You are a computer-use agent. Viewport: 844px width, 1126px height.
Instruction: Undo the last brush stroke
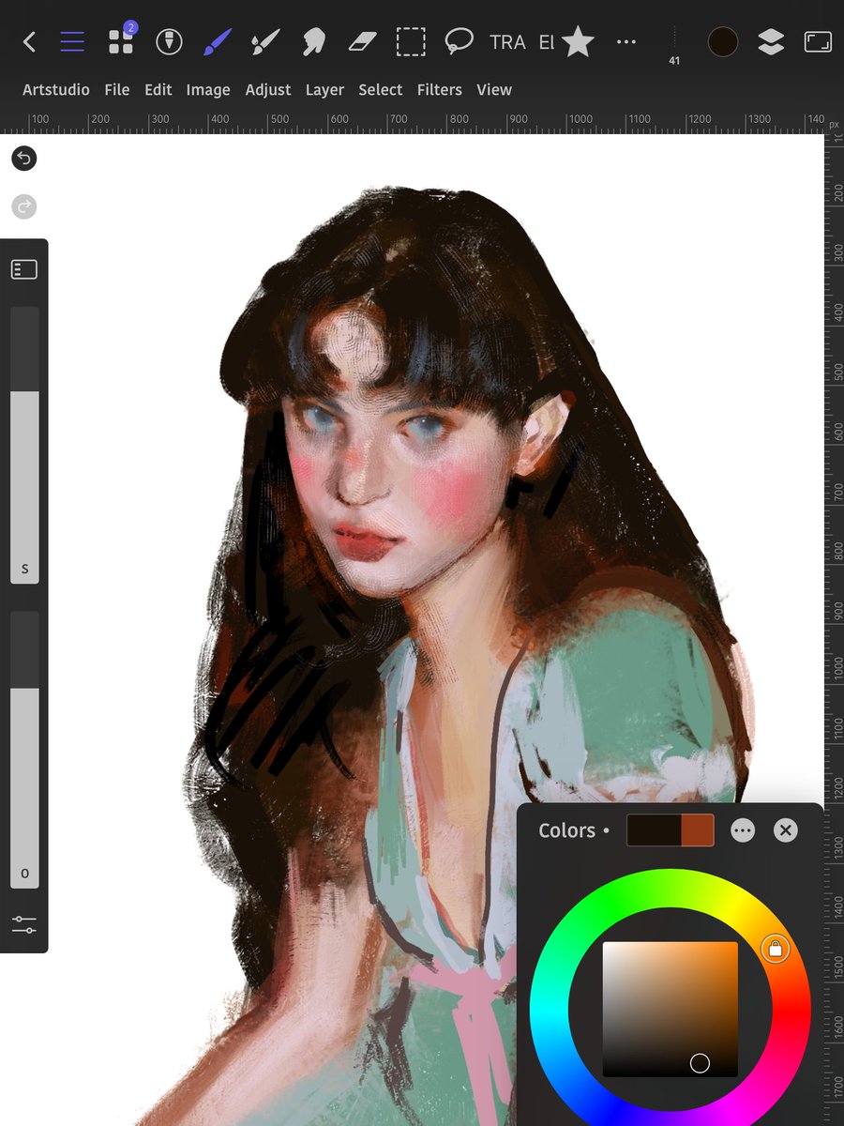point(23,159)
